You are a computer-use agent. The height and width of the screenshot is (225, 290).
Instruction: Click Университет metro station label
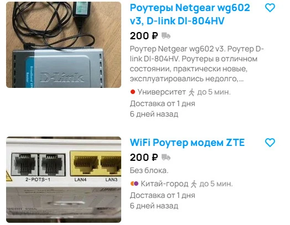click(x=162, y=92)
